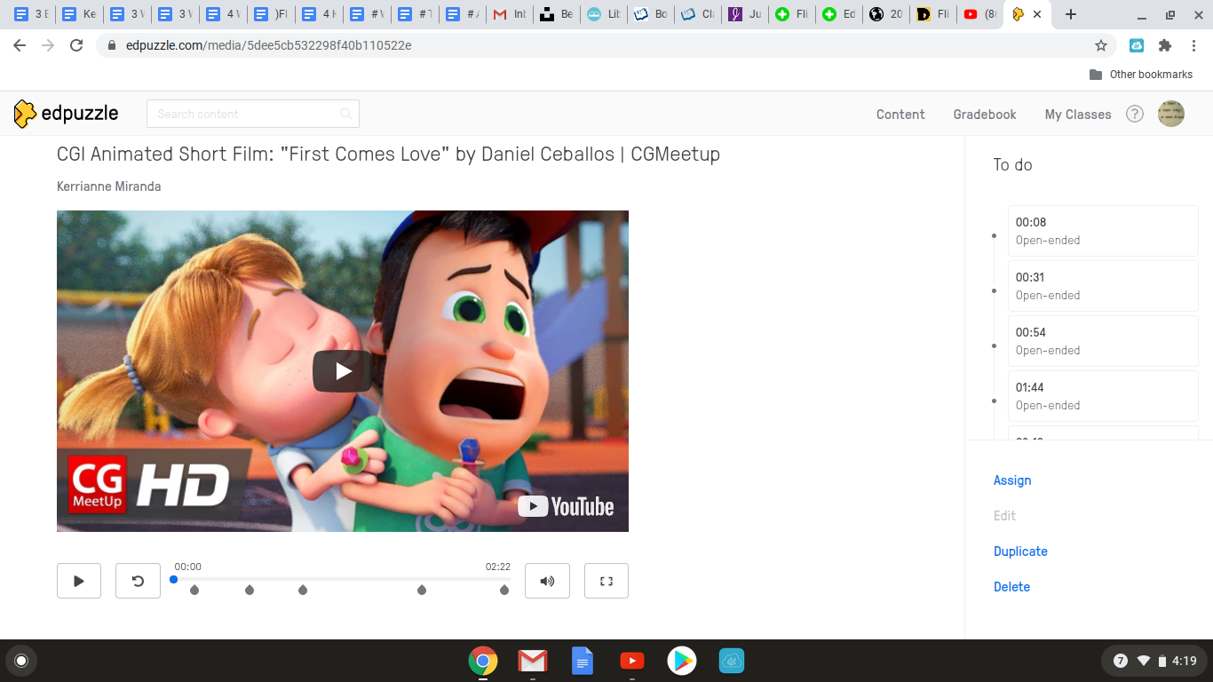
Task: Open the Play Store from the shelf
Action: [682, 661]
